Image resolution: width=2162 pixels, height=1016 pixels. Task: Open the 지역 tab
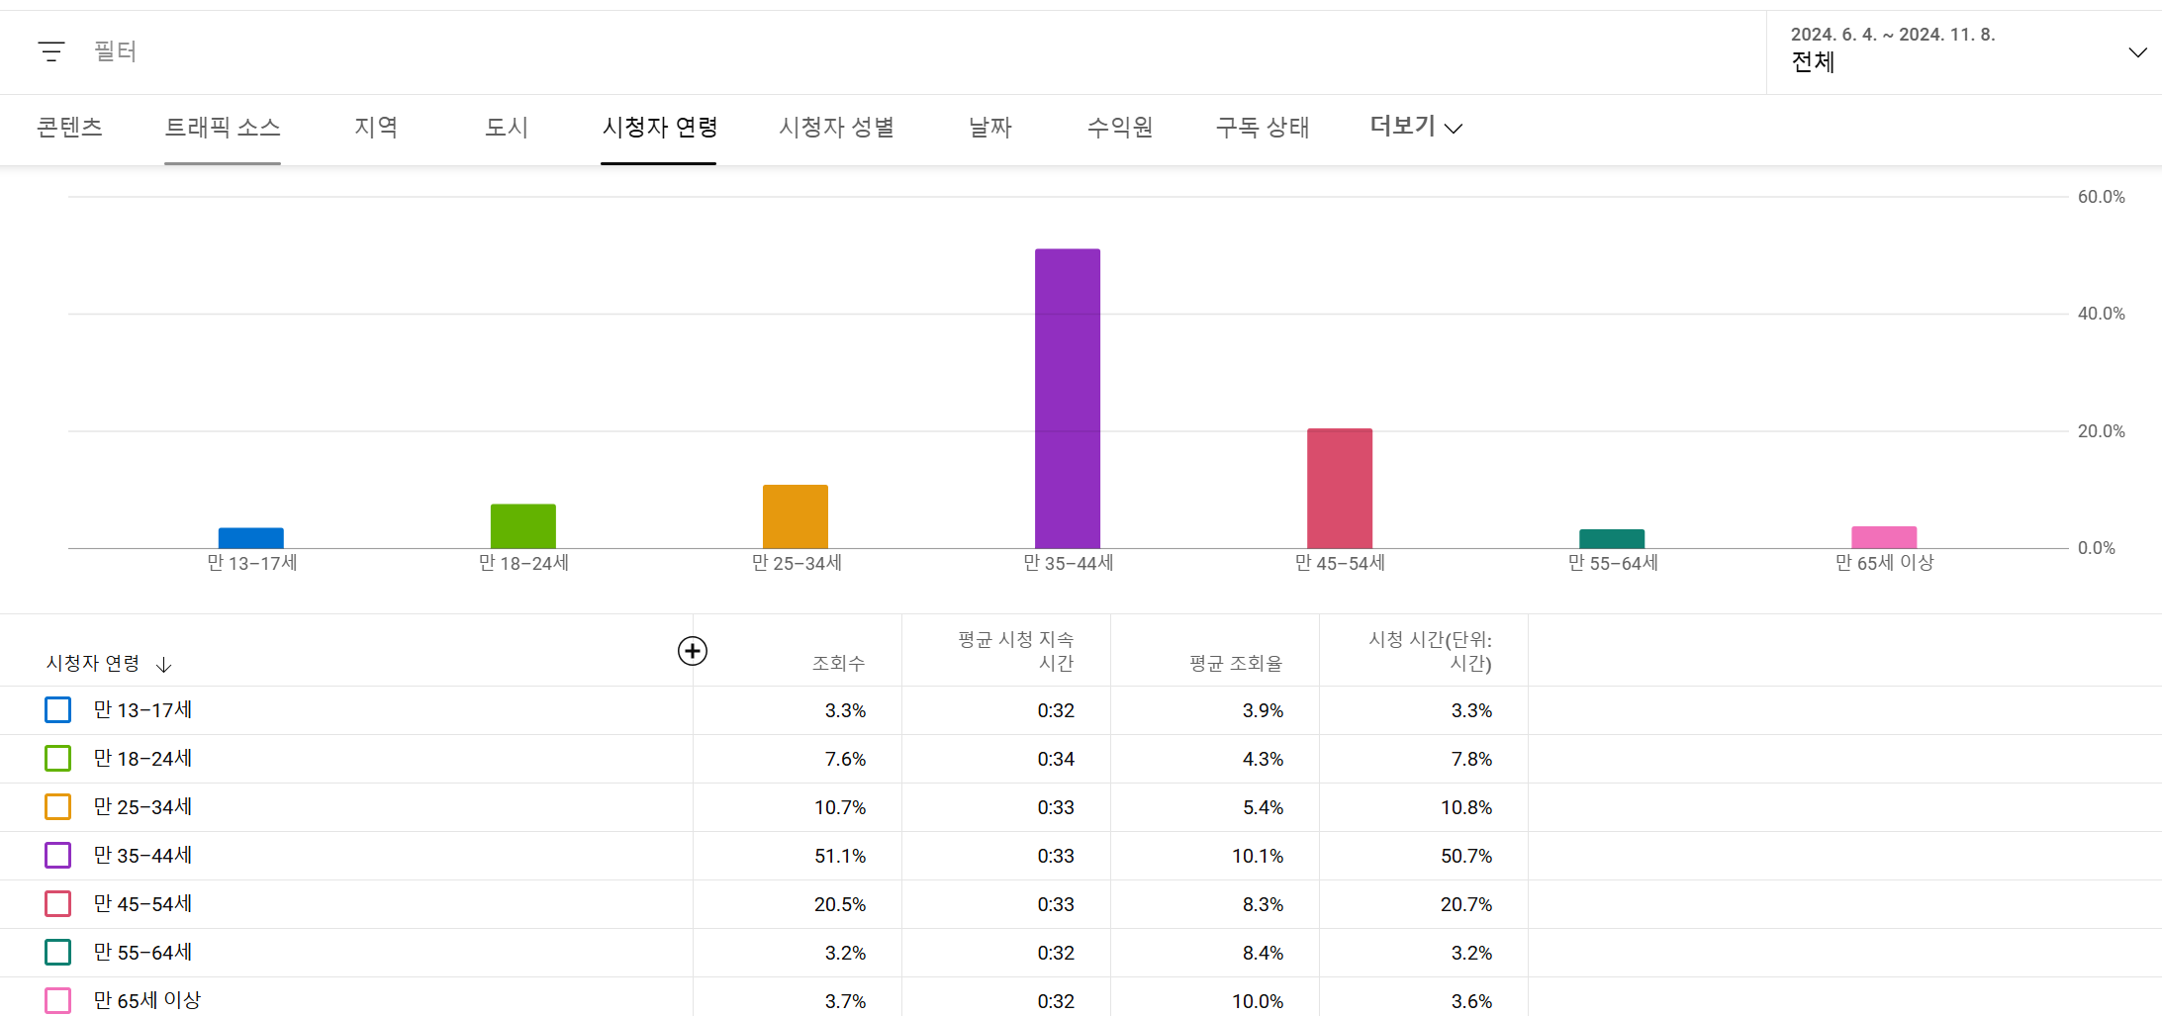(x=376, y=127)
